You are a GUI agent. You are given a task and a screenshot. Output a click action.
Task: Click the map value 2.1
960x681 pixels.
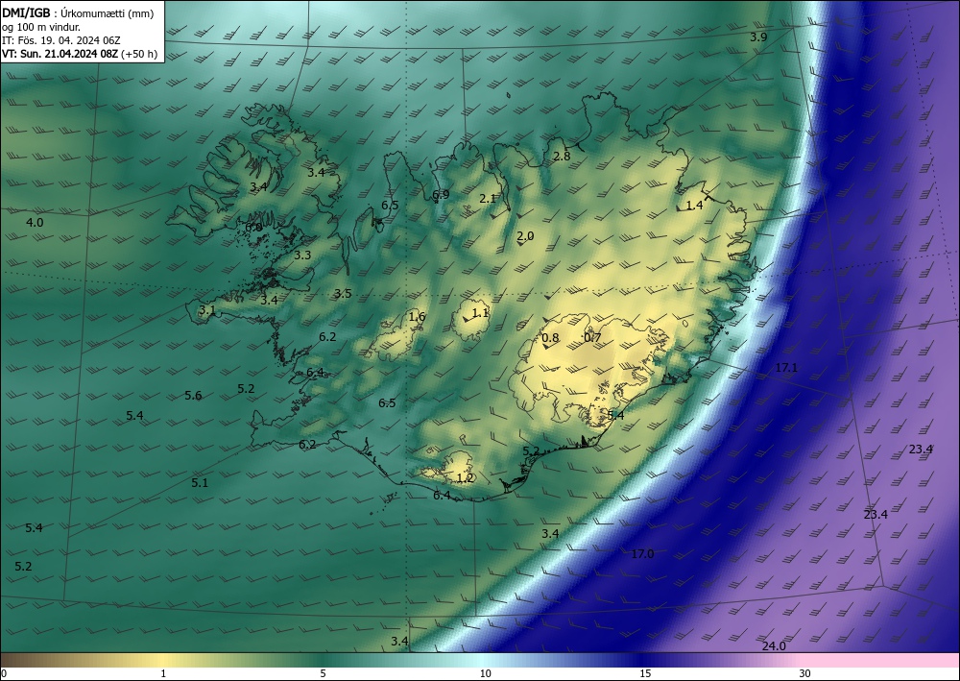488,198
